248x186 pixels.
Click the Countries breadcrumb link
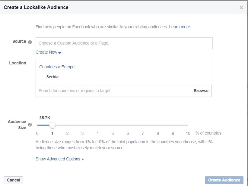coord(48,67)
